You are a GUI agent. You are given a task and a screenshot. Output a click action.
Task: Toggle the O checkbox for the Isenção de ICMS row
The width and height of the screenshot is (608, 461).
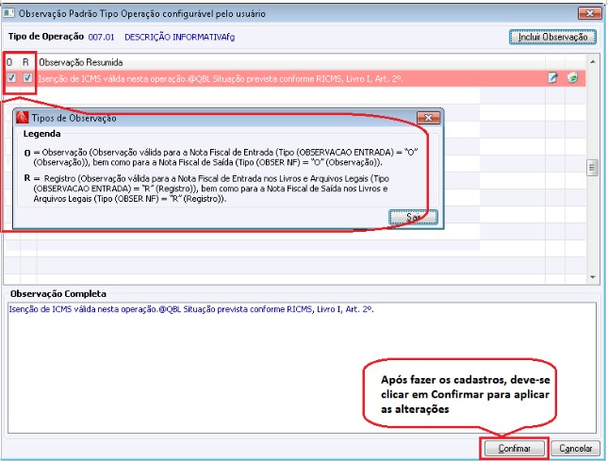pos(11,78)
